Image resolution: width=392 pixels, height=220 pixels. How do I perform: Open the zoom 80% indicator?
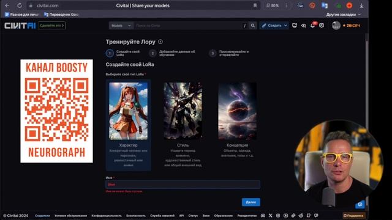[272, 5]
